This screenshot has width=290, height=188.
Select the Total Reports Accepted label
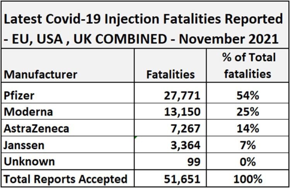point(66,179)
